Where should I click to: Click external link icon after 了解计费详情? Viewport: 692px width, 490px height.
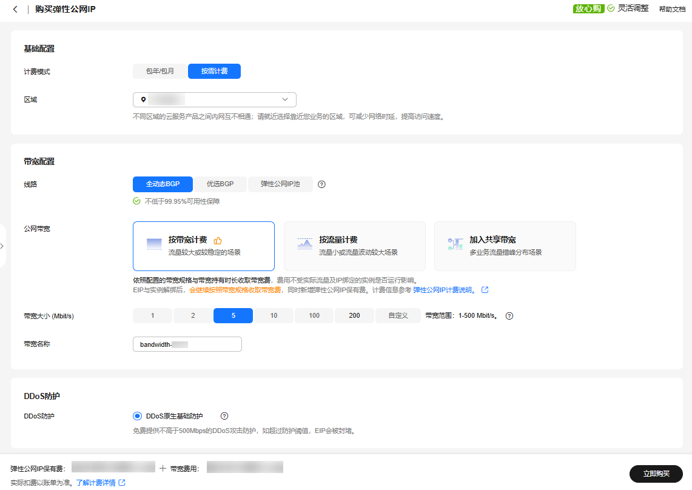(x=122, y=483)
